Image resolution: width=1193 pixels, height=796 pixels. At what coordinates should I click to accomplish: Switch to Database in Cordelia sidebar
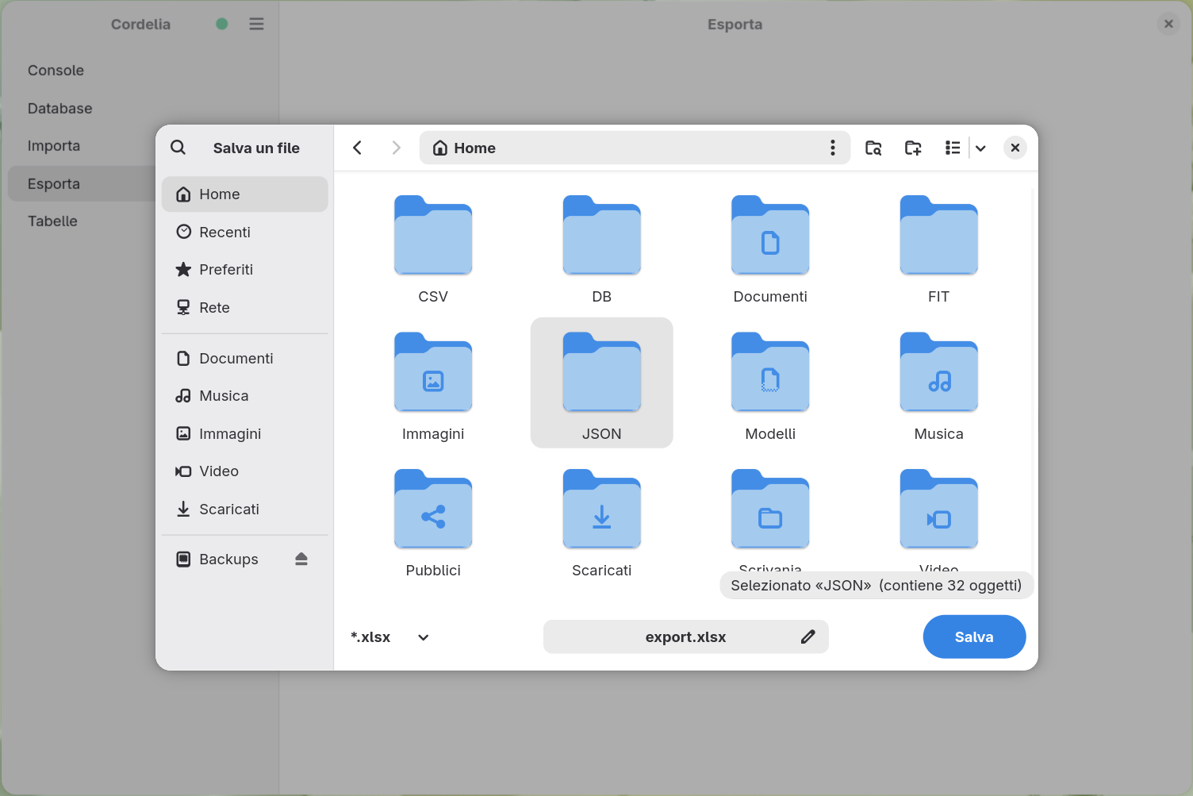[143, 109]
